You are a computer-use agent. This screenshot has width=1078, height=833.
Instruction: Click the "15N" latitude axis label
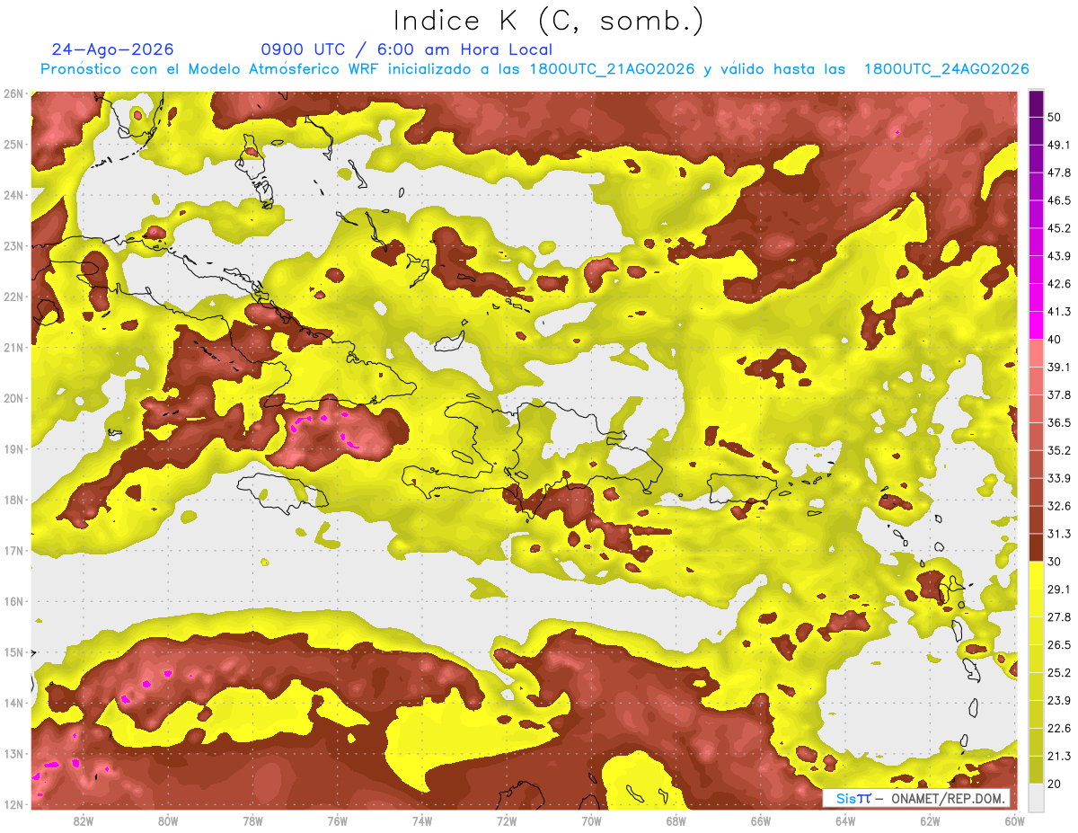pyautogui.click(x=13, y=651)
